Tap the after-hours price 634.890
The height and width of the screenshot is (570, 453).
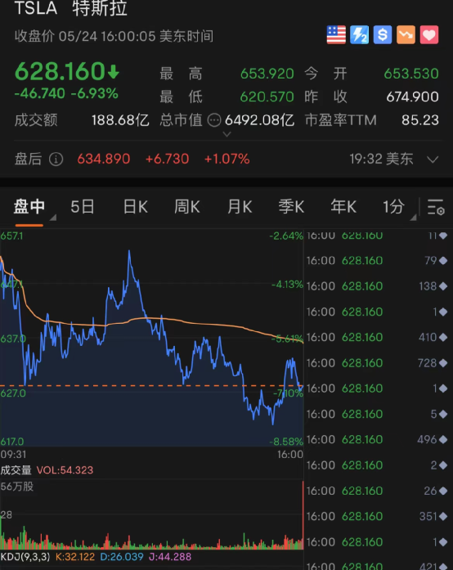coord(104,159)
